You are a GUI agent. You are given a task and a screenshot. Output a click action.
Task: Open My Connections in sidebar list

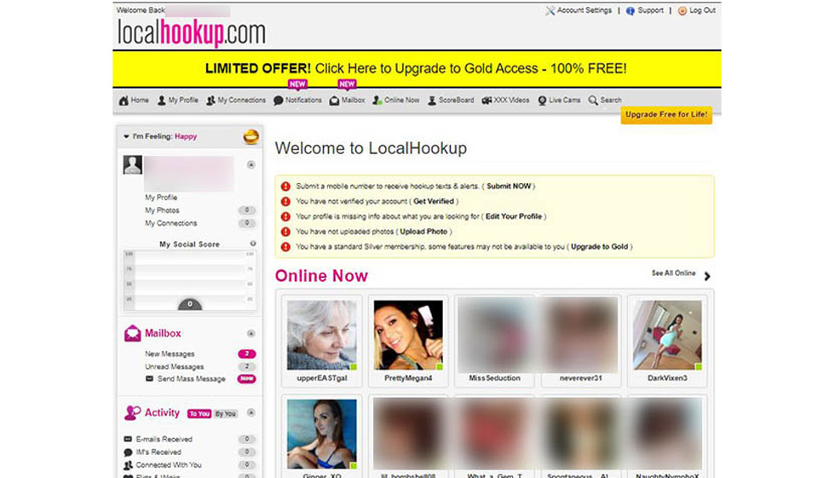click(171, 223)
